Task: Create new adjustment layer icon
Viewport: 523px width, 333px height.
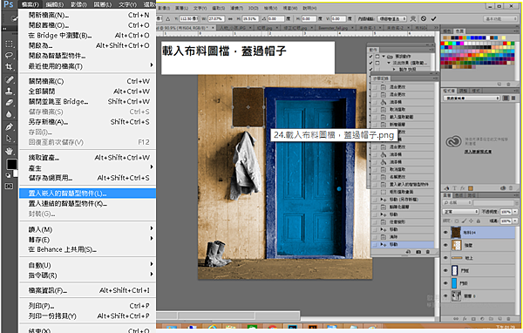Action: [482, 318]
